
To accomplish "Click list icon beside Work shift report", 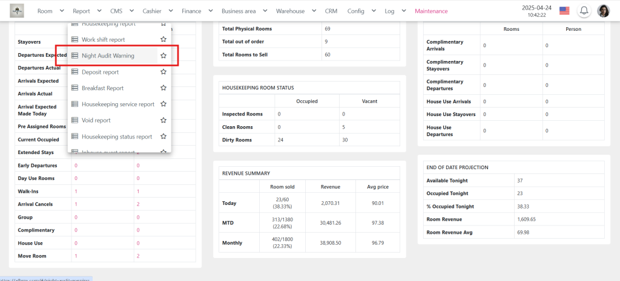I will 75,39.
